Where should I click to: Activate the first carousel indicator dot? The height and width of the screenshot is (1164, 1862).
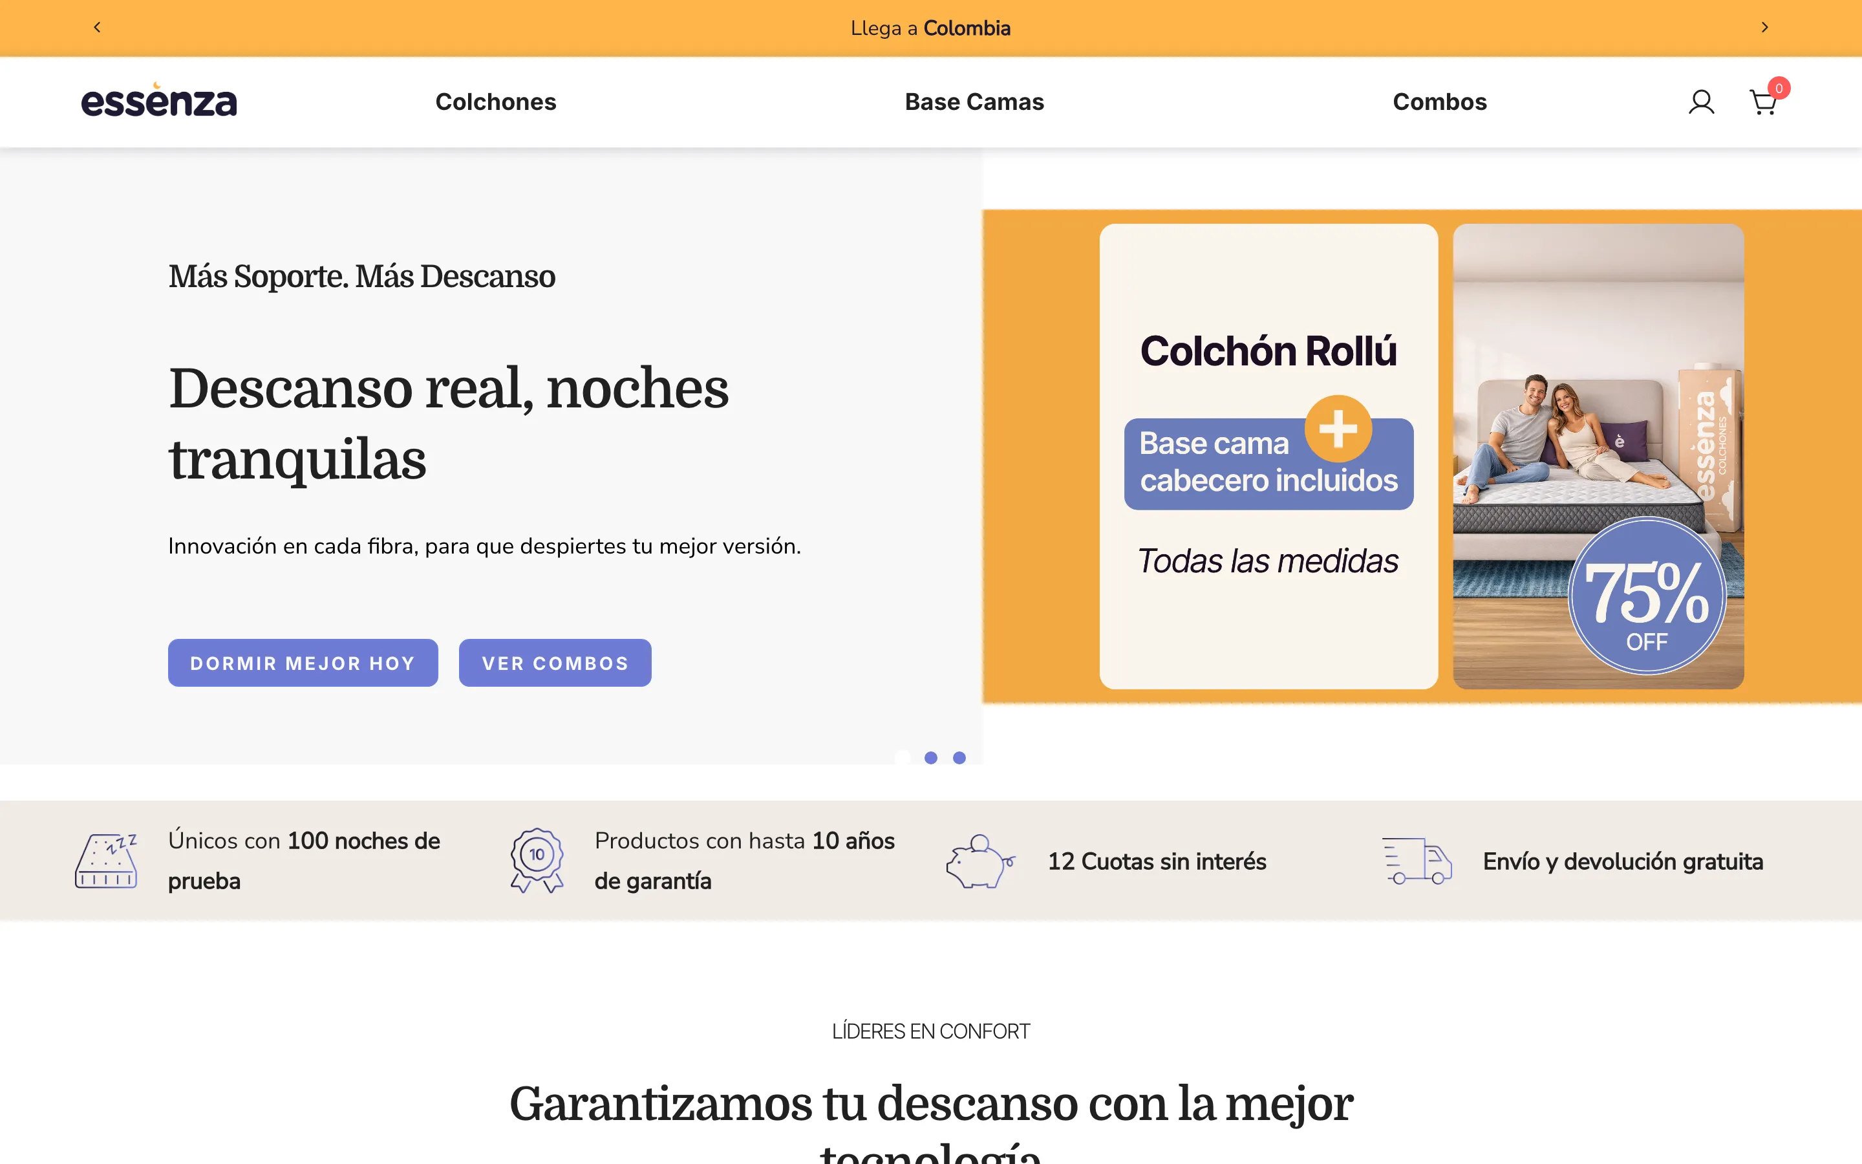902,759
